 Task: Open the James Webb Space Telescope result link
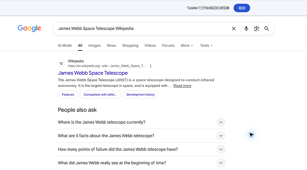pyautogui.click(x=93, y=73)
